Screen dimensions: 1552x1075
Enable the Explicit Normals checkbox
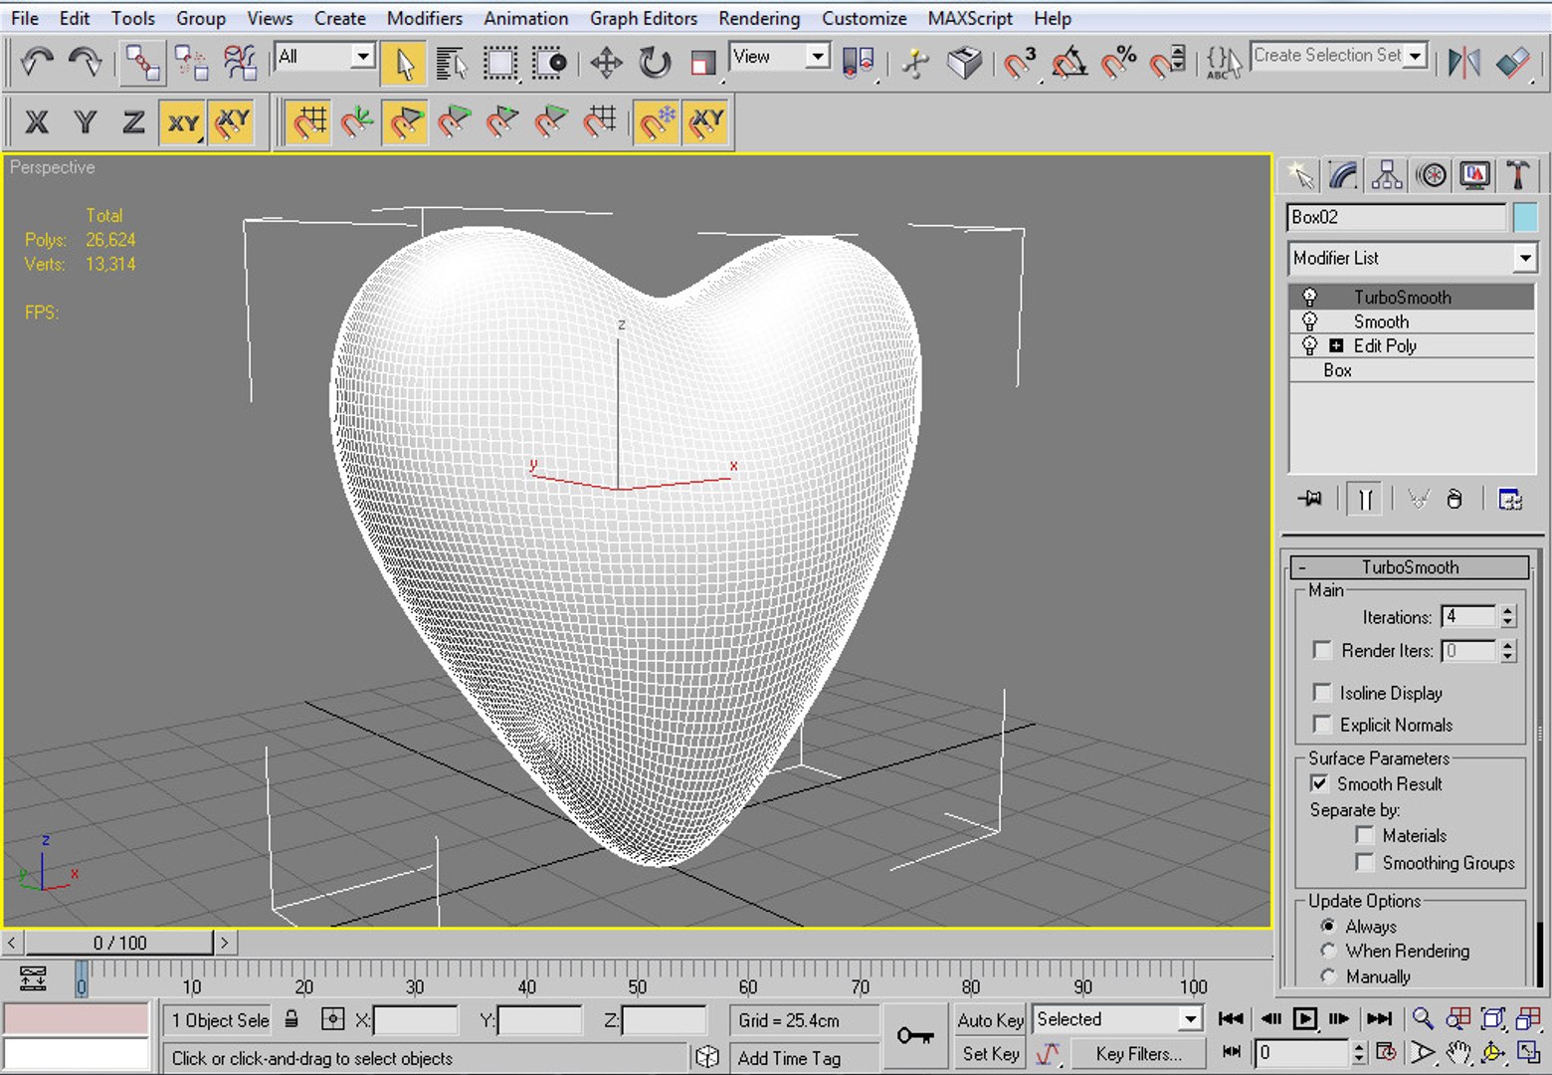point(1322,724)
